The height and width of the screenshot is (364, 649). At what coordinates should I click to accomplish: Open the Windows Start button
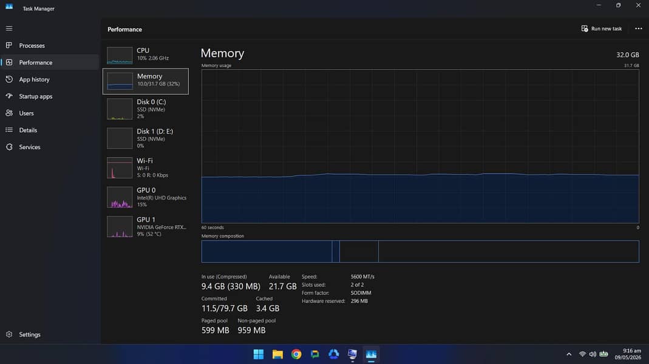click(259, 354)
